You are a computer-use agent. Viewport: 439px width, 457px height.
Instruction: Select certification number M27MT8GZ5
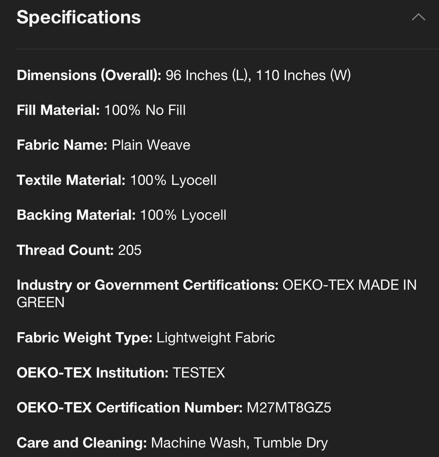click(x=289, y=408)
